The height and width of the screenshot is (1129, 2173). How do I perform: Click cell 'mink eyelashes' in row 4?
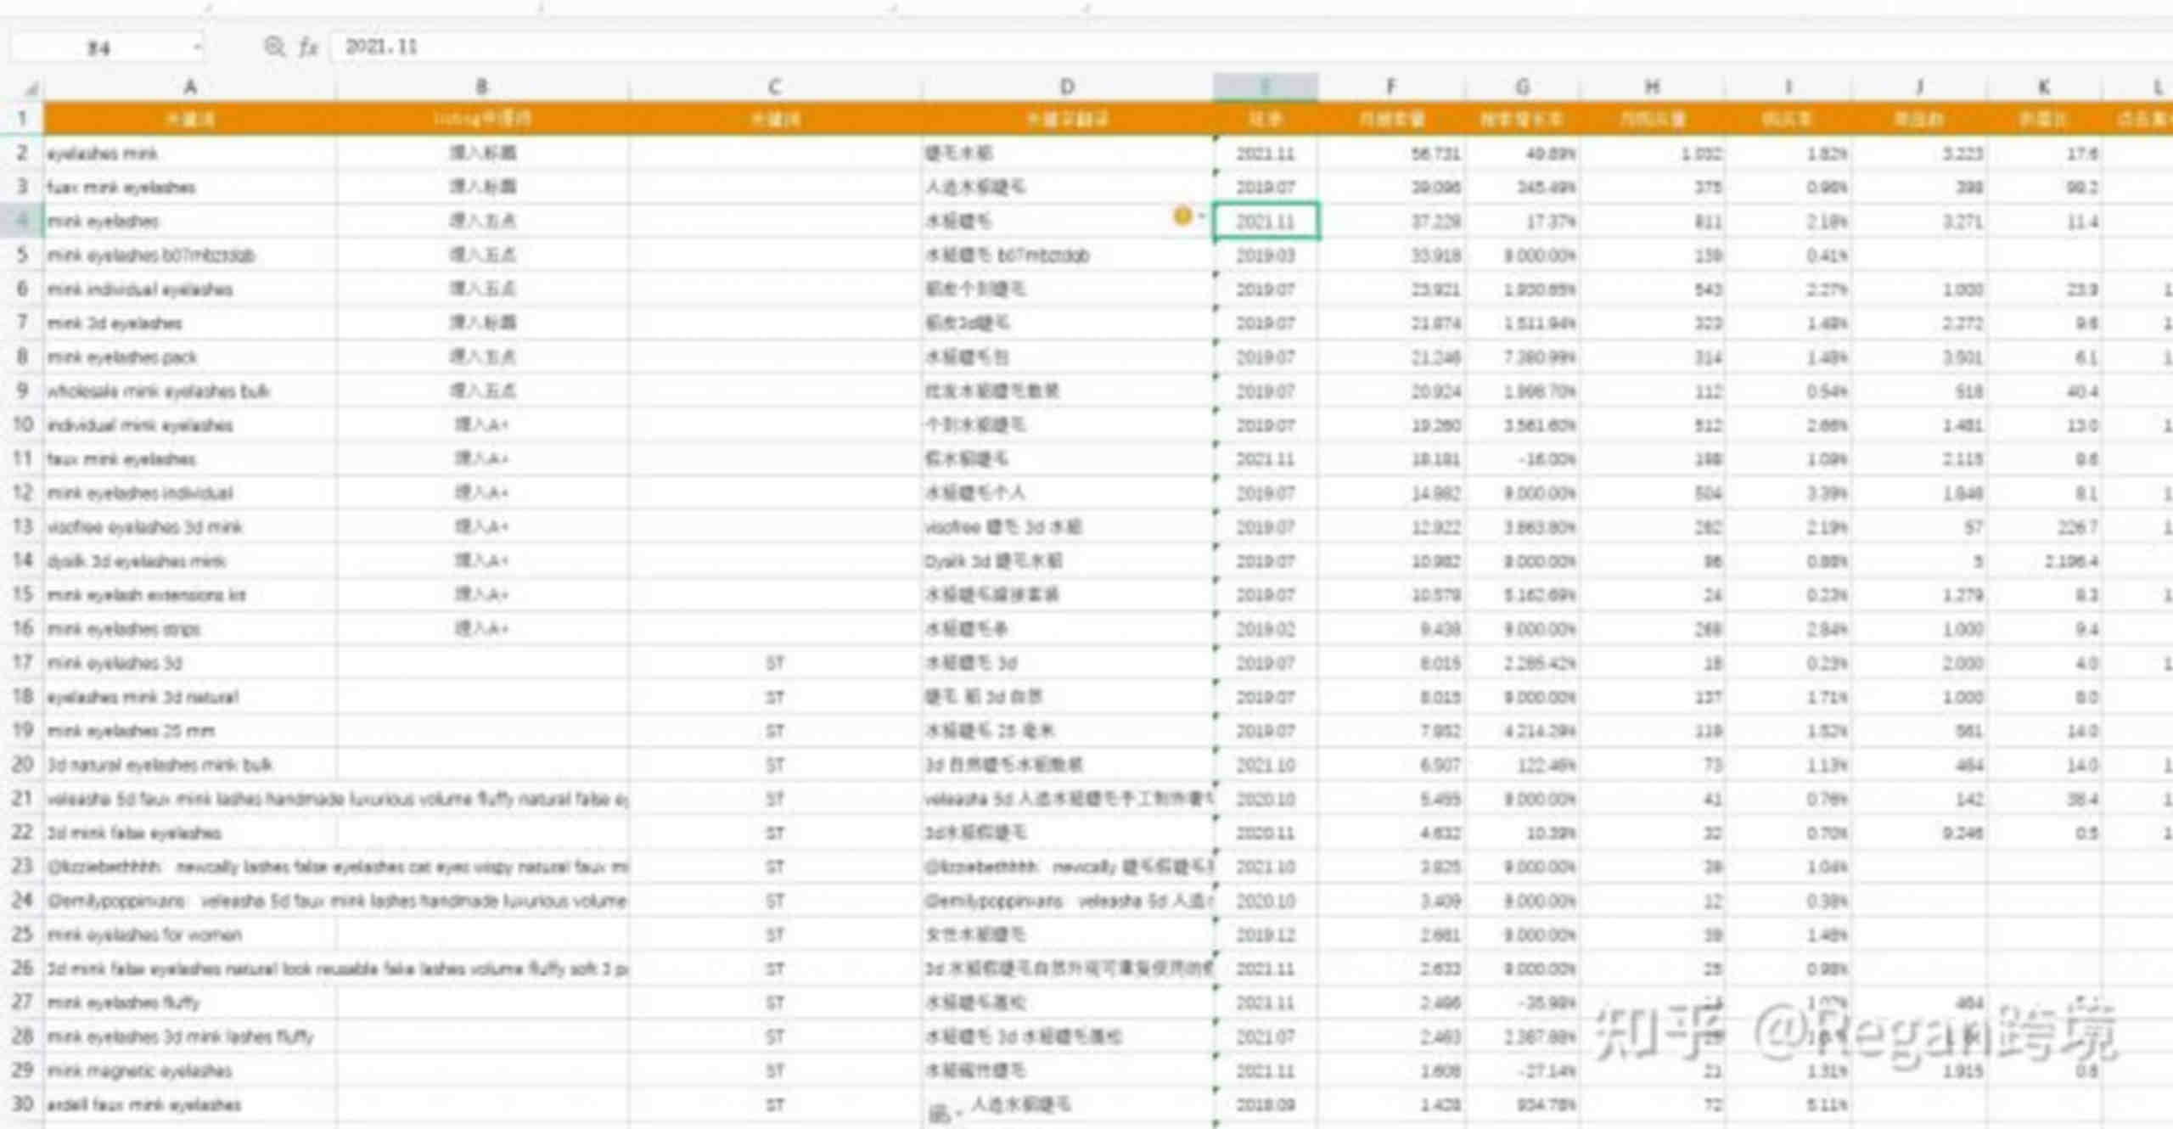(190, 221)
